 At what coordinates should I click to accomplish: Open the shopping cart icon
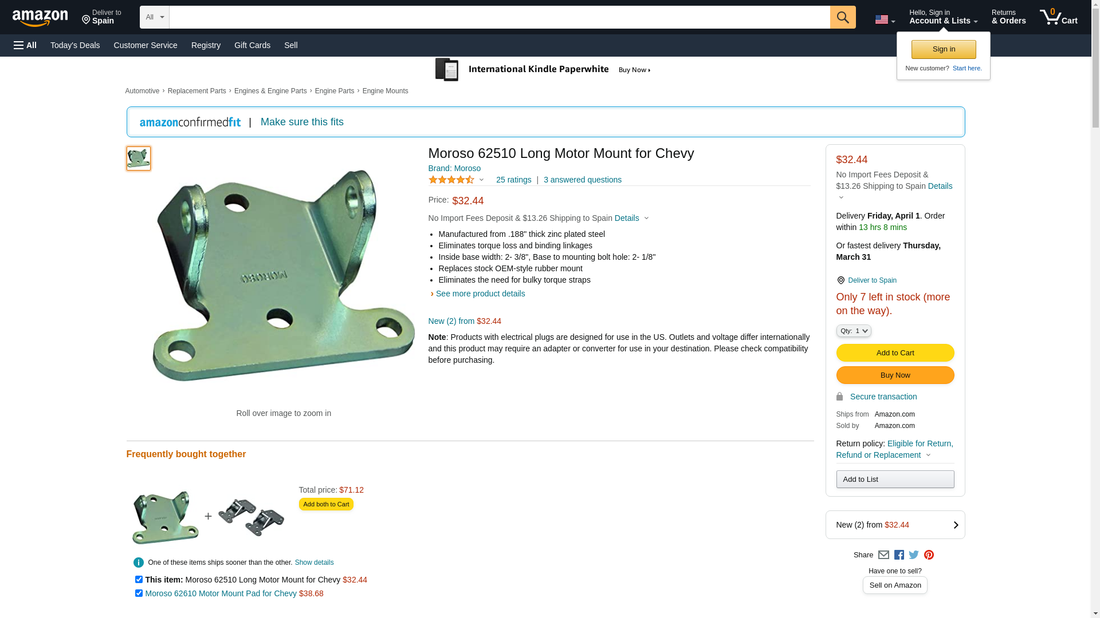click(1058, 17)
